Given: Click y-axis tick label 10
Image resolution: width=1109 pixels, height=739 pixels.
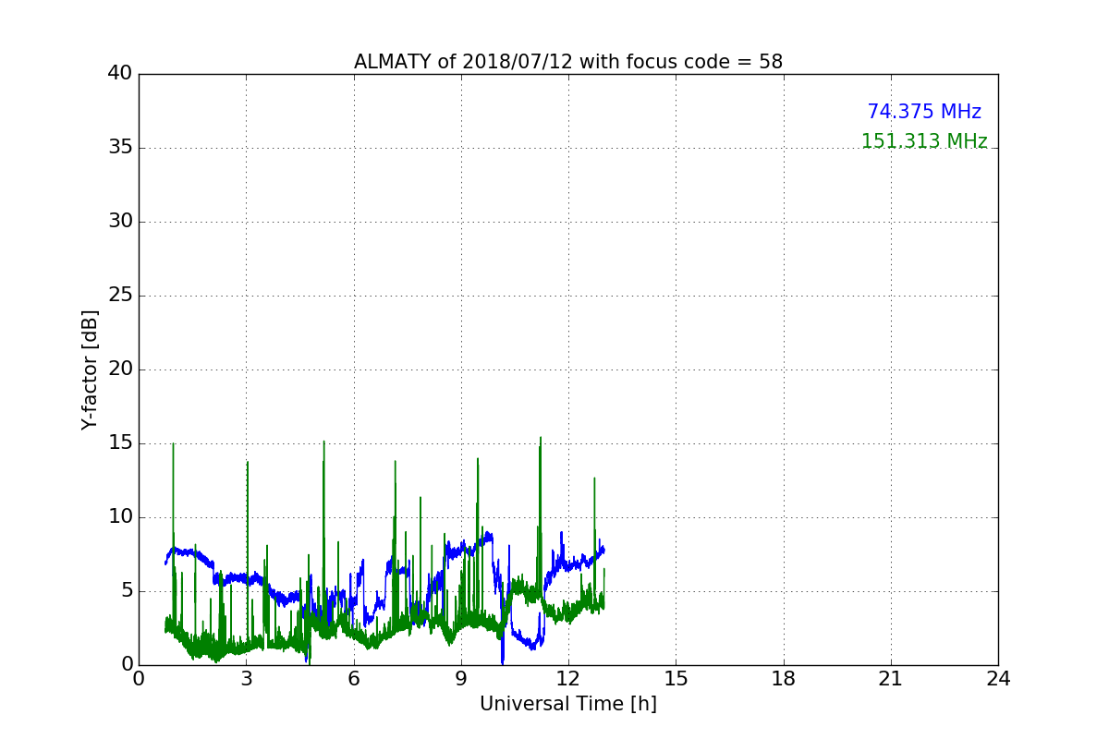Looking at the screenshot, I should click(x=120, y=517).
